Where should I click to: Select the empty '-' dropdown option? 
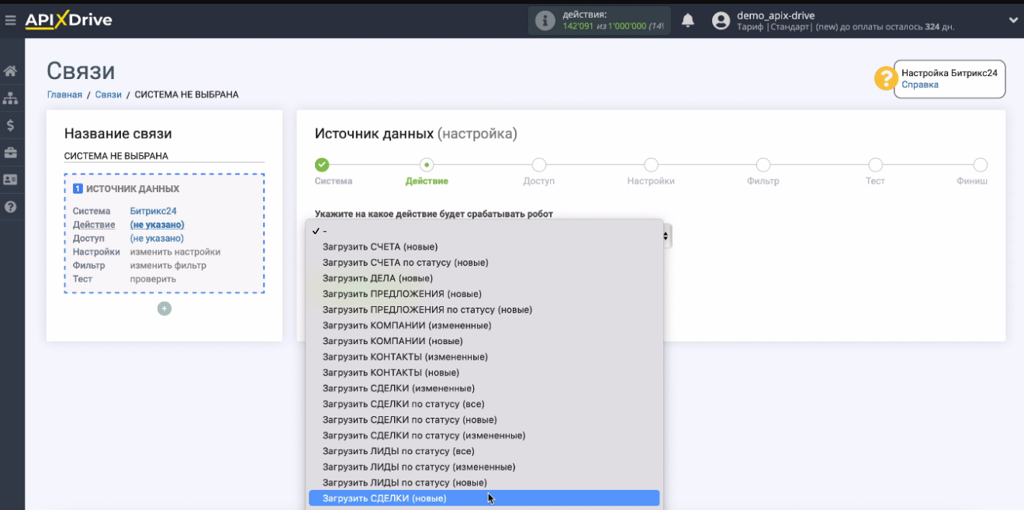click(x=484, y=231)
